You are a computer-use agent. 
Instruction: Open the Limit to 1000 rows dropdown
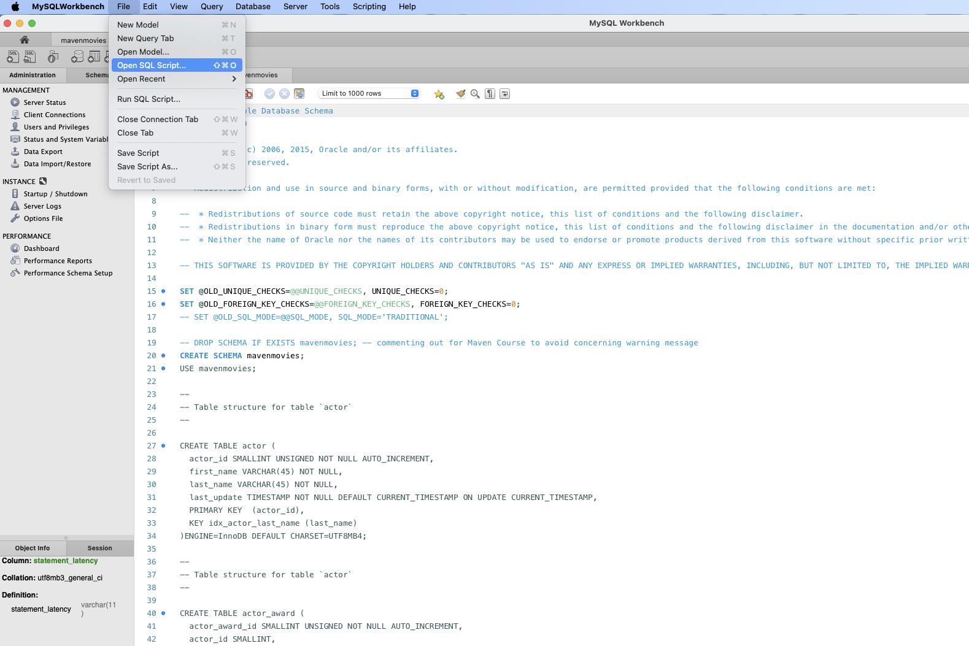(x=369, y=93)
